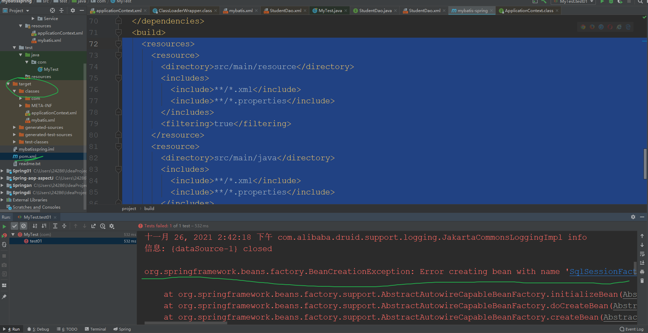This screenshot has width=648, height=333.
Task: Expand External Libraries node
Action: coord(2,200)
